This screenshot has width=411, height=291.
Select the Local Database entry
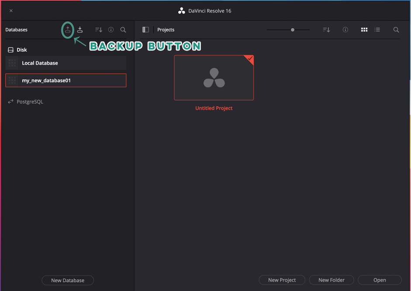click(66, 63)
